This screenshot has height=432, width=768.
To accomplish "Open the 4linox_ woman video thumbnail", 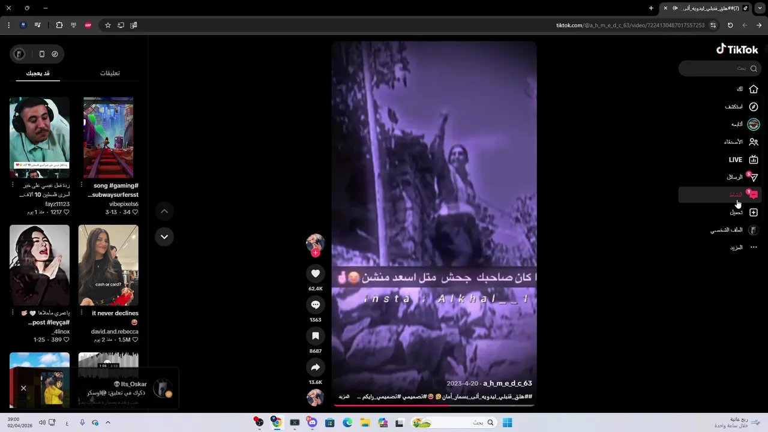I will (x=40, y=265).
